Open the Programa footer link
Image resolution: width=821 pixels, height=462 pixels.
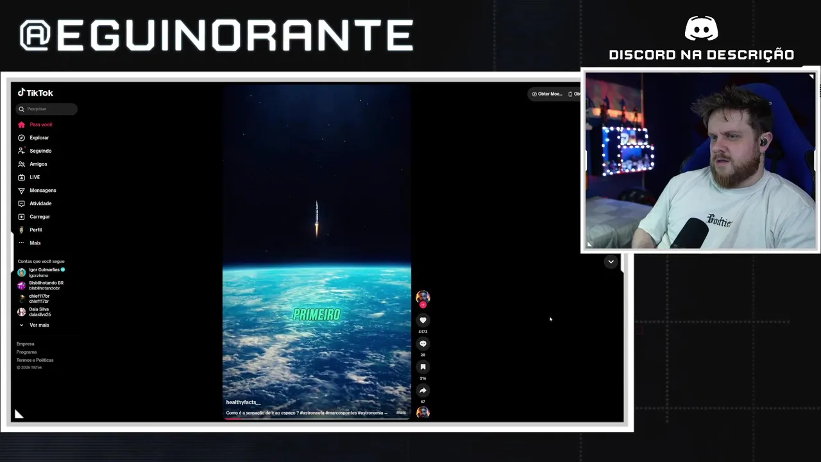click(27, 352)
